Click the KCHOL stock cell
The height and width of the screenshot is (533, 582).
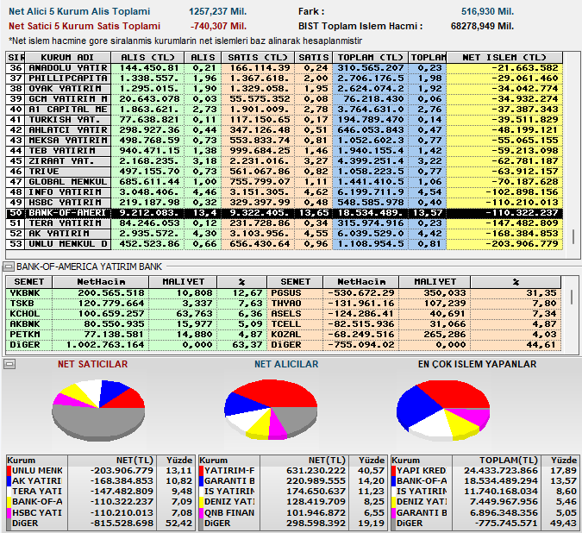(29, 314)
